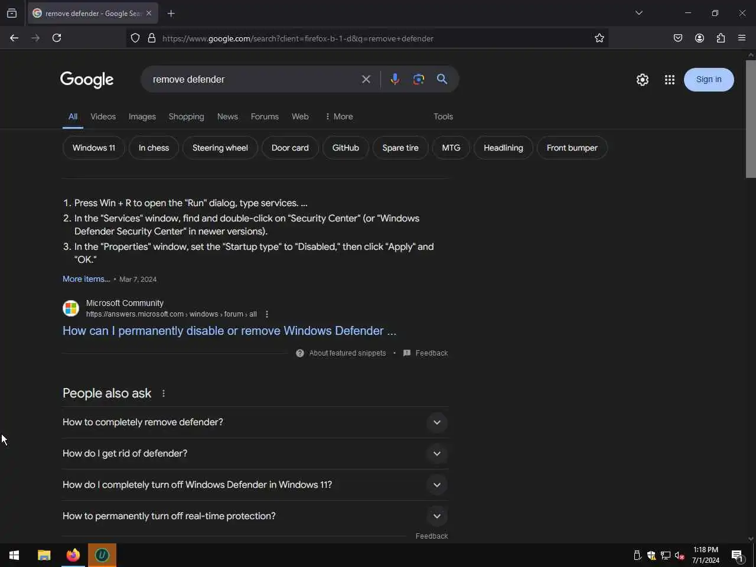Open the More search filters dropdown

point(339,116)
